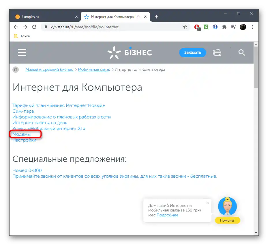This screenshot has width=268, height=245.
Task: Open site search magnifier
Action: [x=241, y=52]
